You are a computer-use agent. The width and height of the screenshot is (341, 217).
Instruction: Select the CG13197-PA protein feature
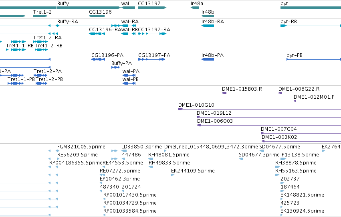151,59
